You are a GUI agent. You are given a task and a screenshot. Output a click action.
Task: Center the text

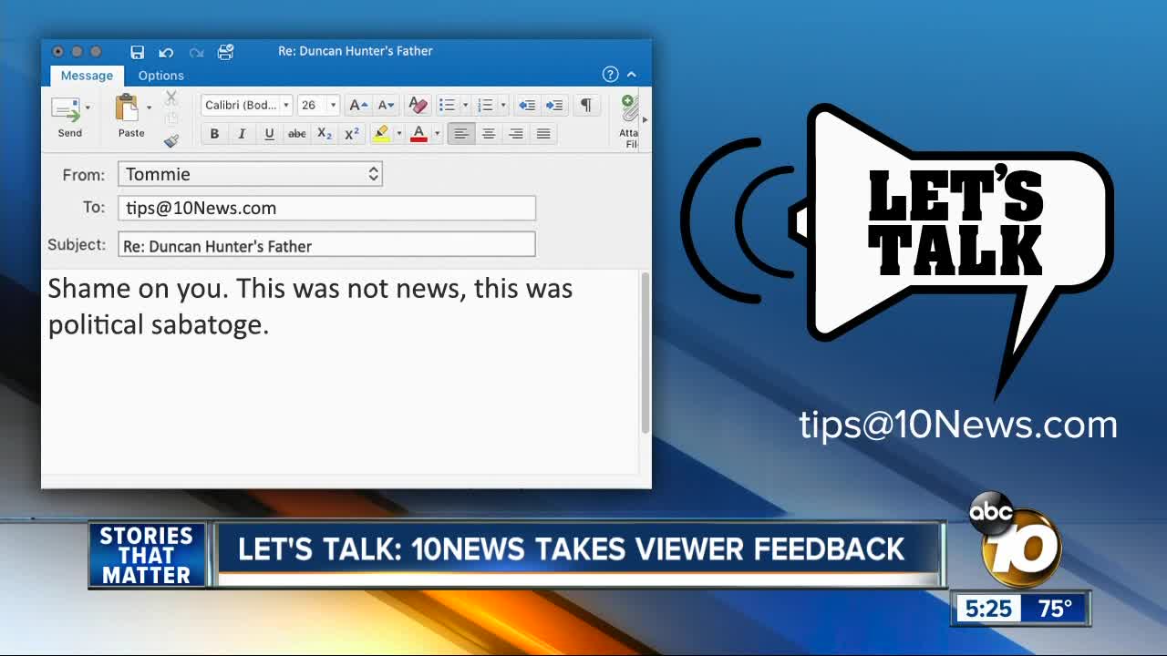click(489, 134)
